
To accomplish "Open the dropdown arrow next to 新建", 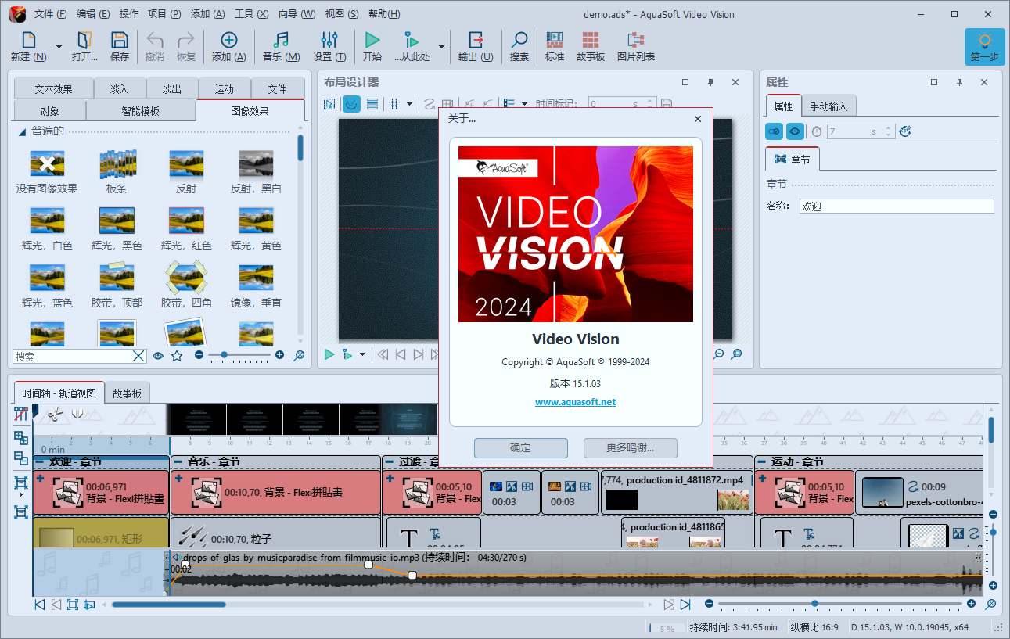I will (59, 46).
